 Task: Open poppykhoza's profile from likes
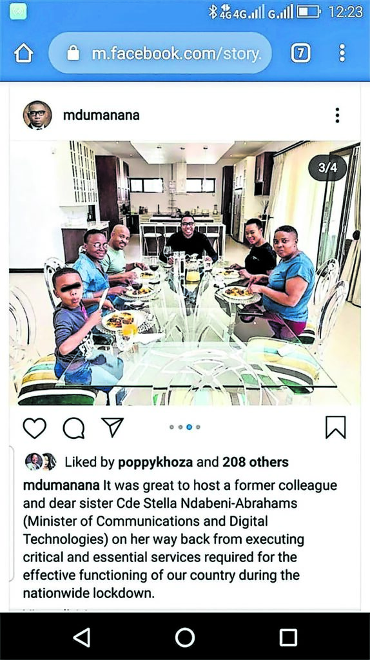[155, 462]
